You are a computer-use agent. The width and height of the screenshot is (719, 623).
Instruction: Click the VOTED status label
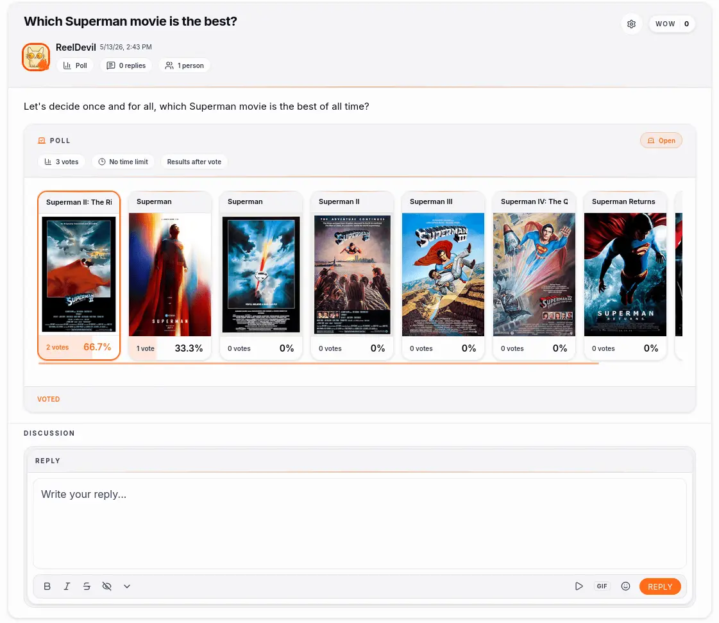click(x=49, y=399)
